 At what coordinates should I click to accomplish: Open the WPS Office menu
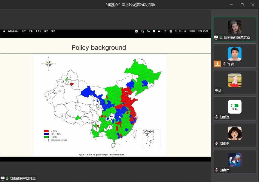tap(14, 31)
